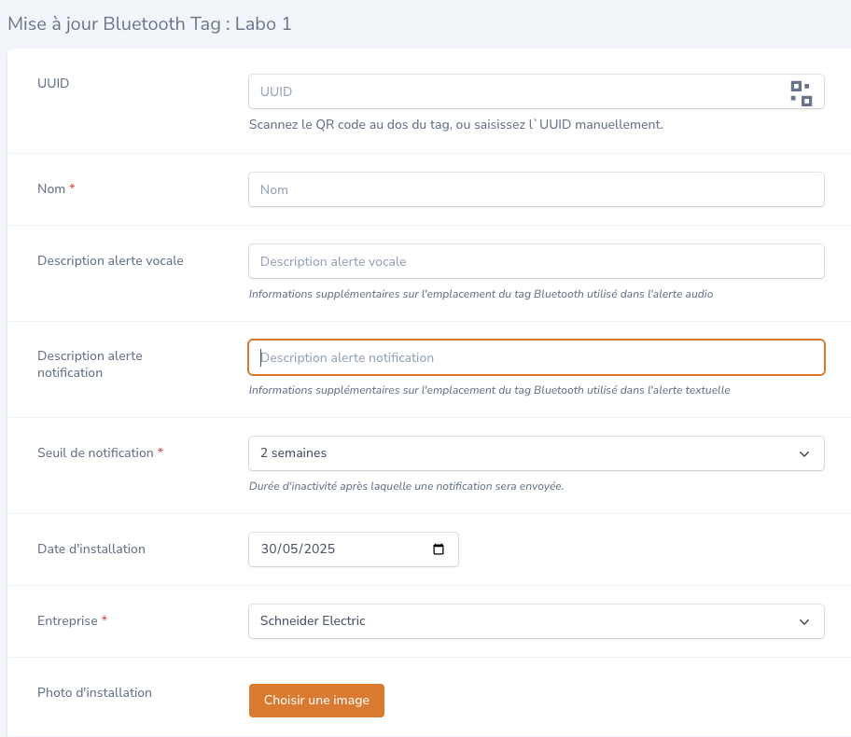Image resolution: width=851 pixels, height=737 pixels.
Task: Click the 'Entreprise' required field label
Action: click(67, 620)
